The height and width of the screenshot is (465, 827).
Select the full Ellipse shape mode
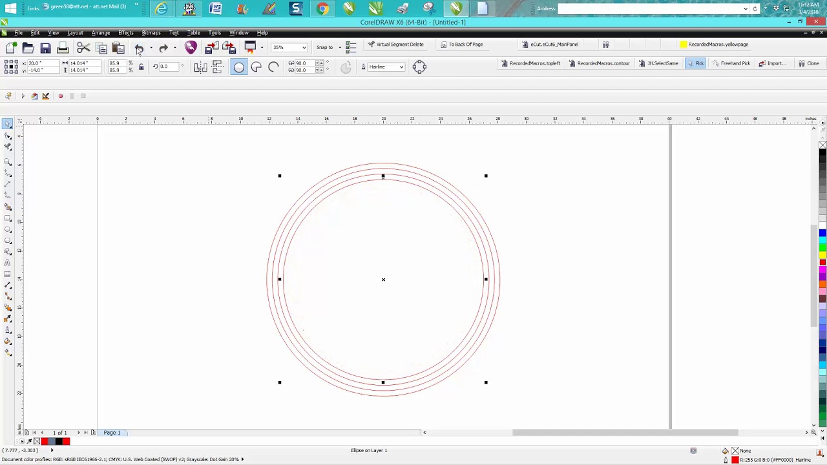(x=239, y=67)
